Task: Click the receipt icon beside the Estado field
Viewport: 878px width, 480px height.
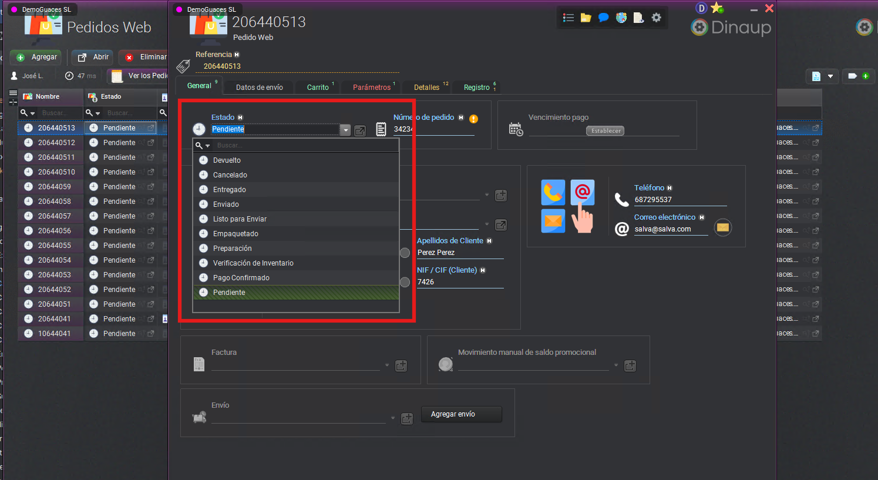Action: tap(381, 129)
